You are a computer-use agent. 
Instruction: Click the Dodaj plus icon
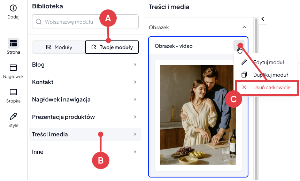pyautogui.click(x=13, y=8)
